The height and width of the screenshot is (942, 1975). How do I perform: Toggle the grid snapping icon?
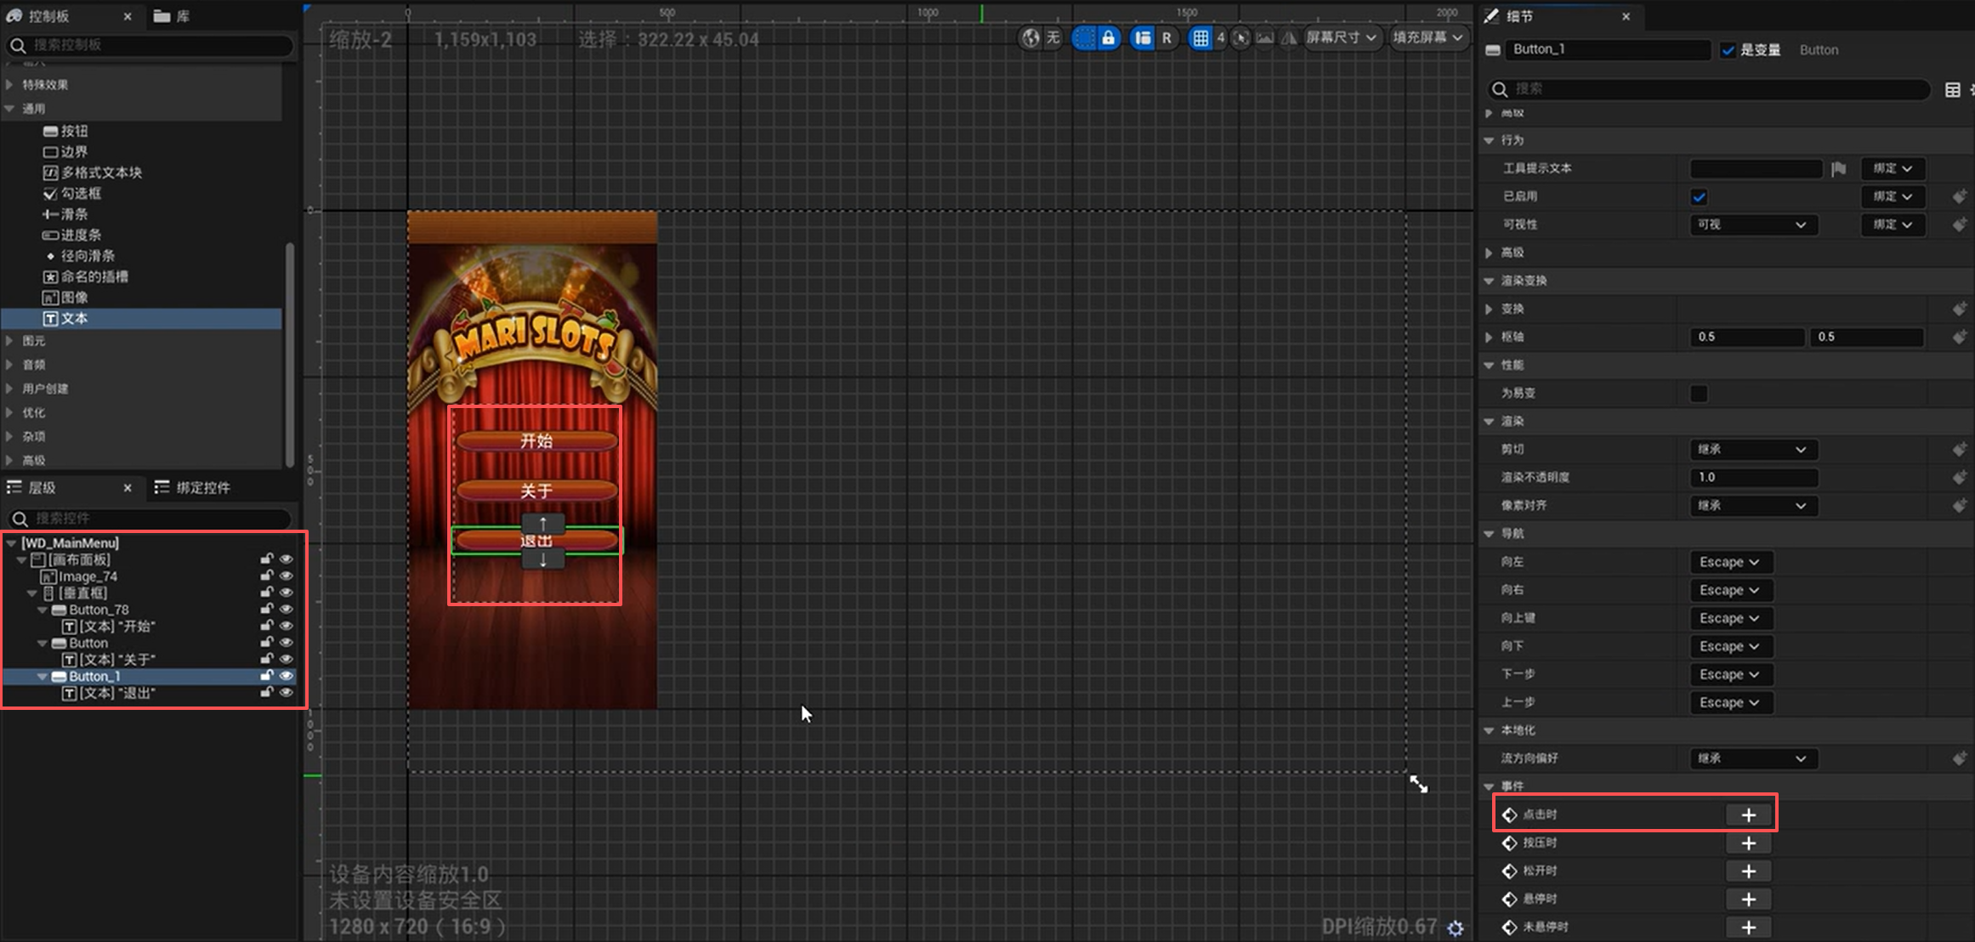click(x=1200, y=37)
